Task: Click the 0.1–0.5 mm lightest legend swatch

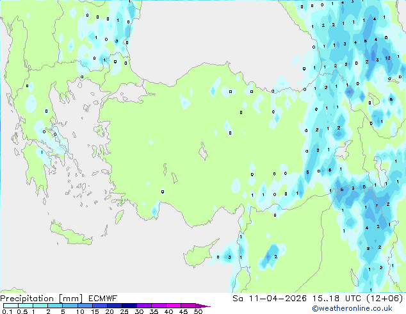Action: coord(11,306)
